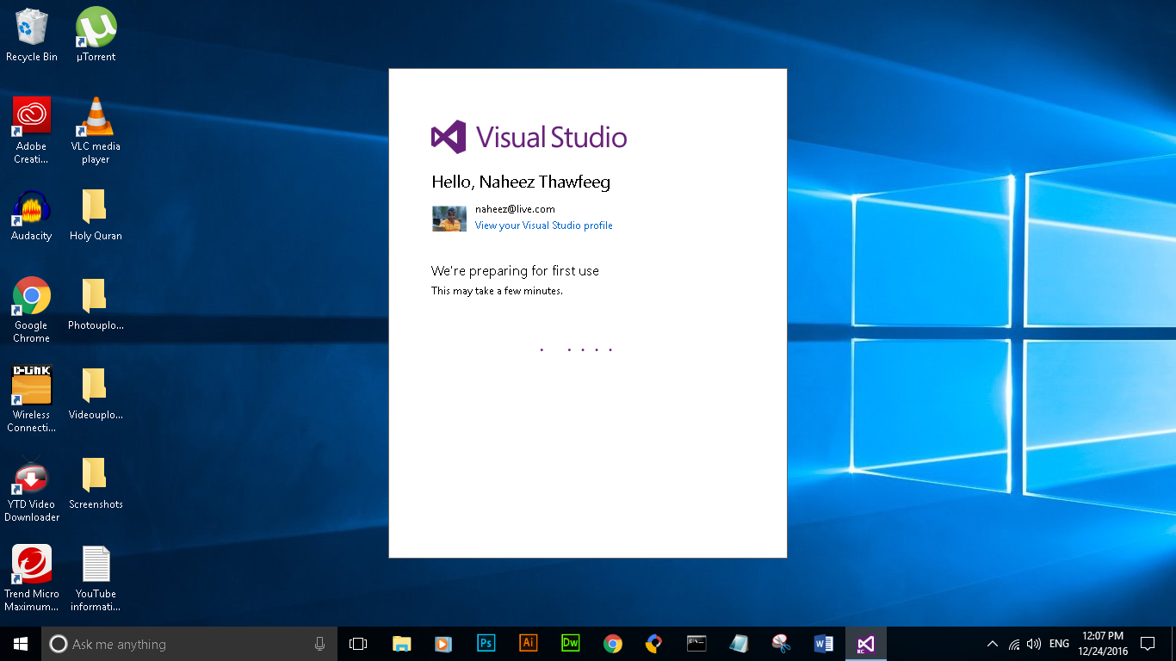Image resolution: width=1176 pixels, height=661 pixels.
Task: Select the VLC media player desktop icon
Action: click(96, 130)
